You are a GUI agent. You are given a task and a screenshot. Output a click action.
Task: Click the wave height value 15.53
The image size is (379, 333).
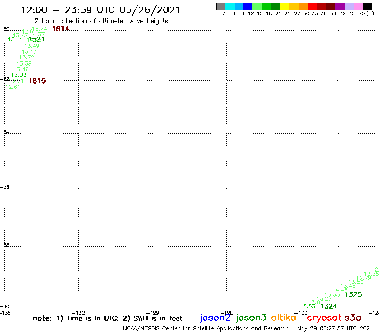308,306
